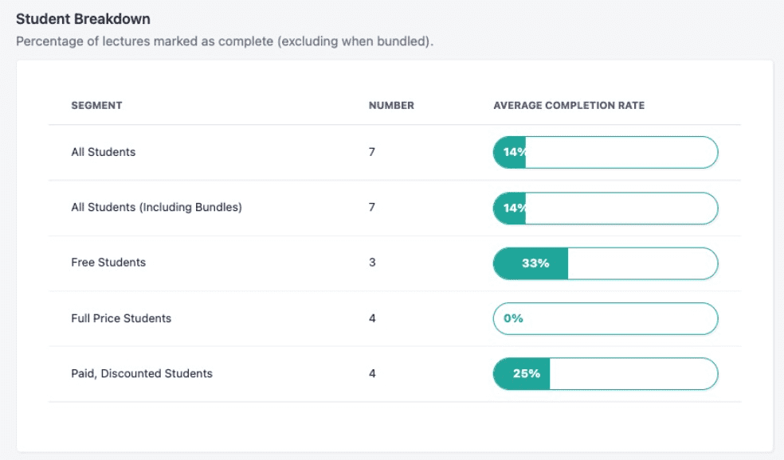
Task: Click All Students (Including Bundles) completion progress bar
Action: pyautogui.click(x=606, y=209)
